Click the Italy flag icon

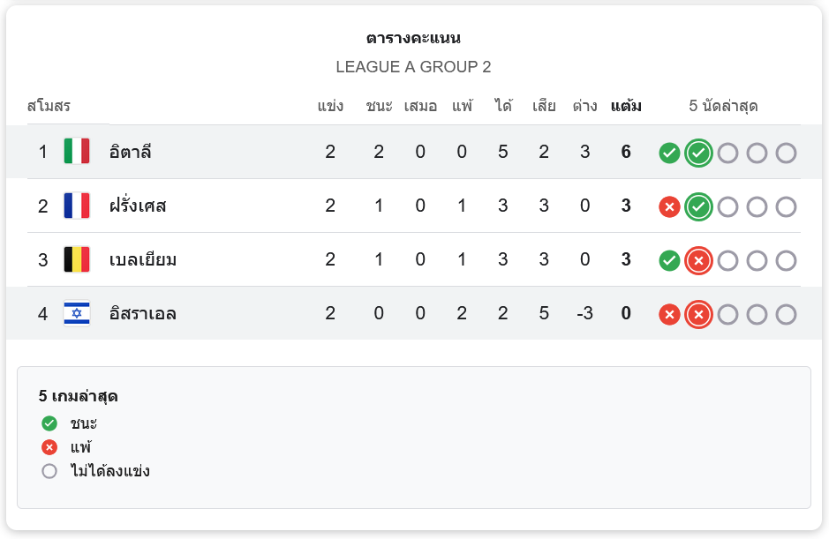(77, 152)
